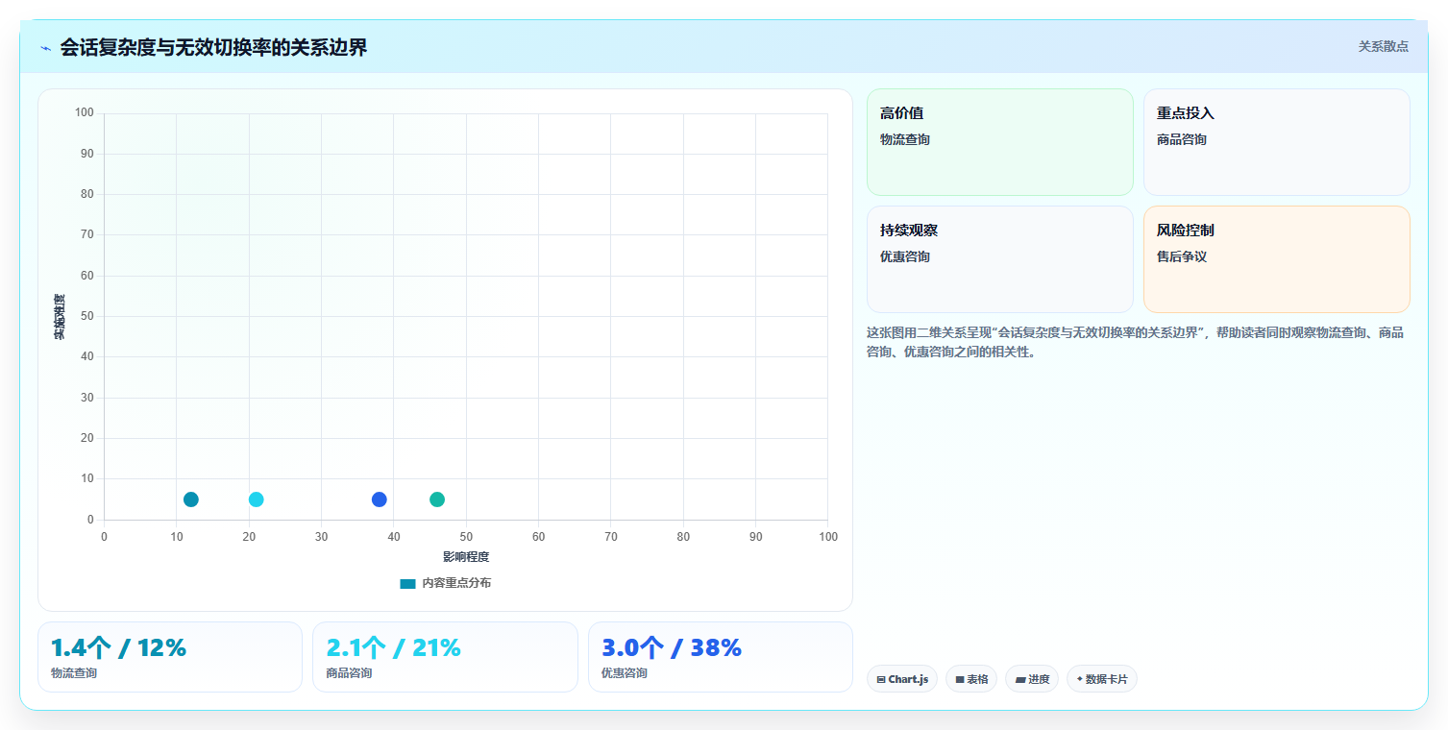1448x730 pixels.
Task: Click the 物流查询 label under 1.4个
Action: pos(74,673)
